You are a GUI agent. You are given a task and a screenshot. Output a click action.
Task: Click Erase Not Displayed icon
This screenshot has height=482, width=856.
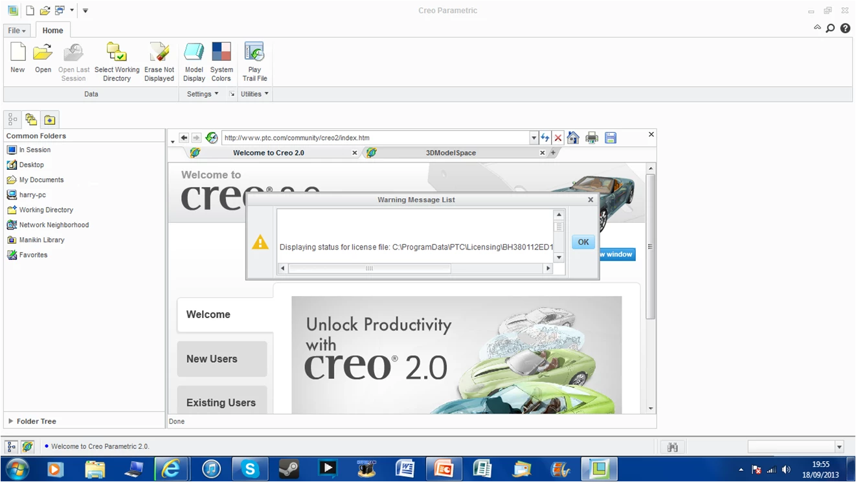point(159,52)
